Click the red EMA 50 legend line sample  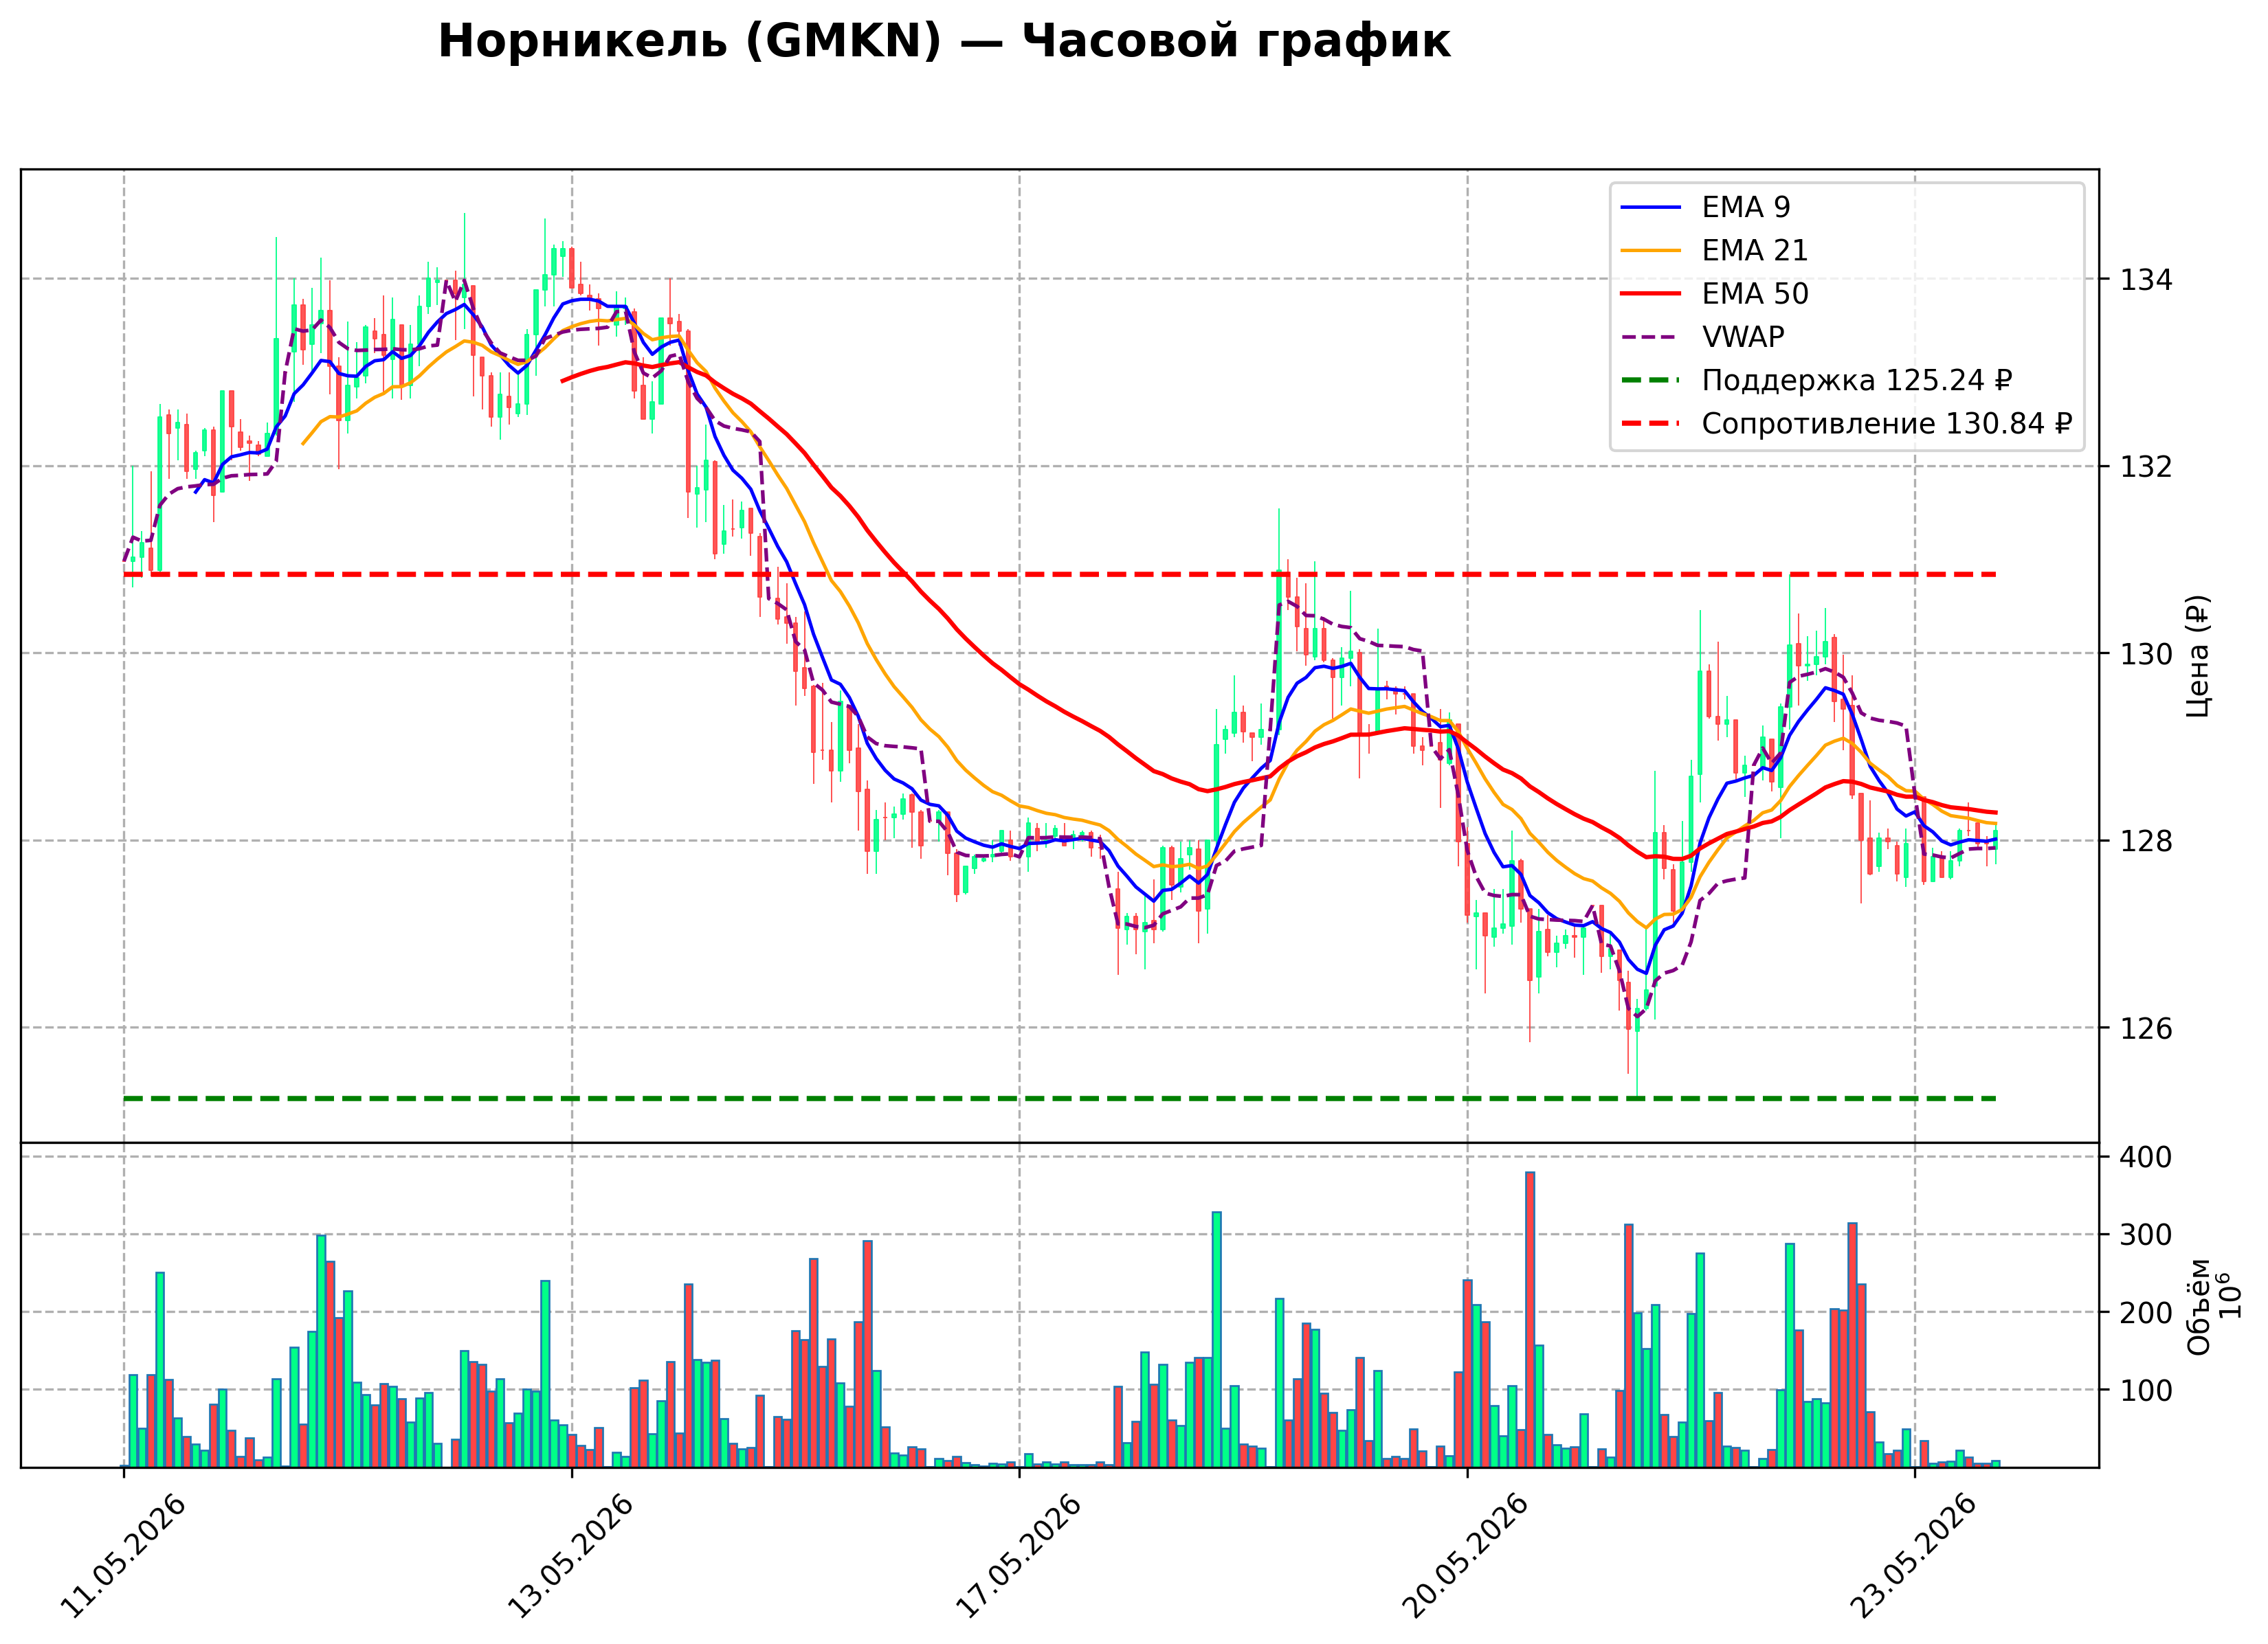tap(1650, 294)
